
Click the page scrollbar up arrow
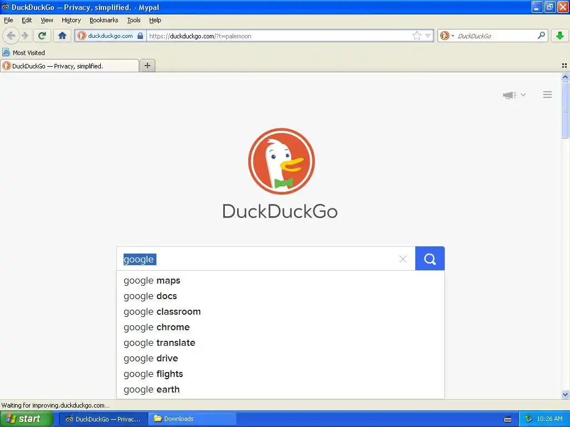point(565,77)
